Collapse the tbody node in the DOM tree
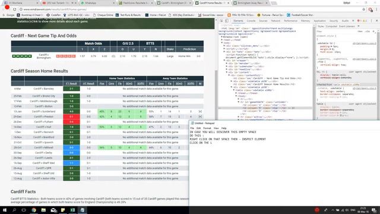This screenshot has width=380, height=214. coord(236,96)
